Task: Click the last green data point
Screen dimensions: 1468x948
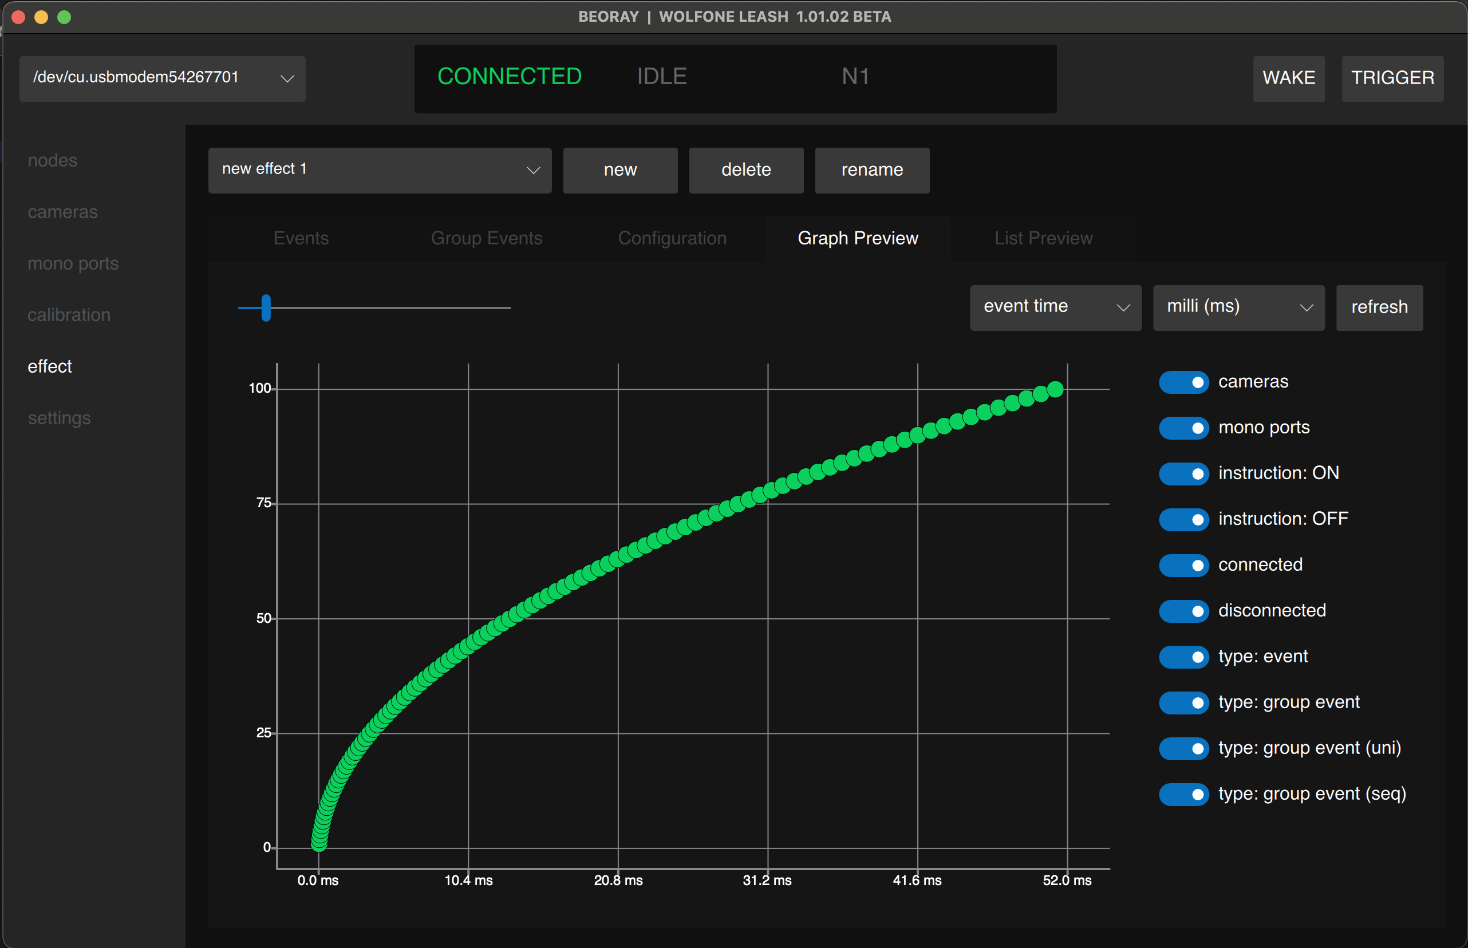Action: point(1055,389)
